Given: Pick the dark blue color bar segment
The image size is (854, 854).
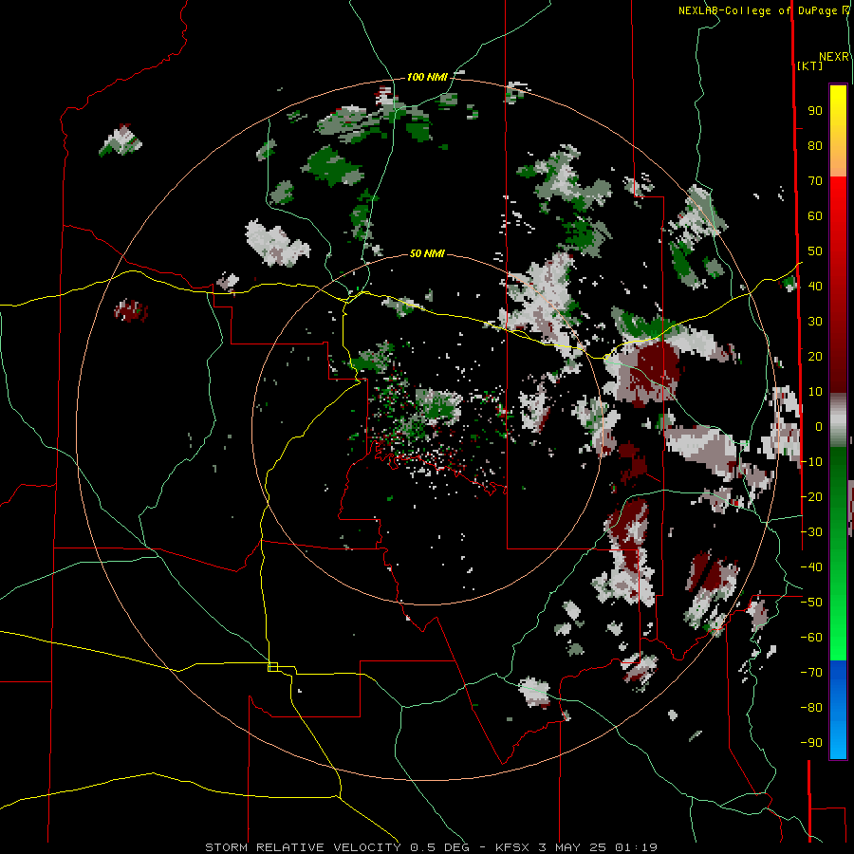Looking at the screenshot, I should (838, 676).
